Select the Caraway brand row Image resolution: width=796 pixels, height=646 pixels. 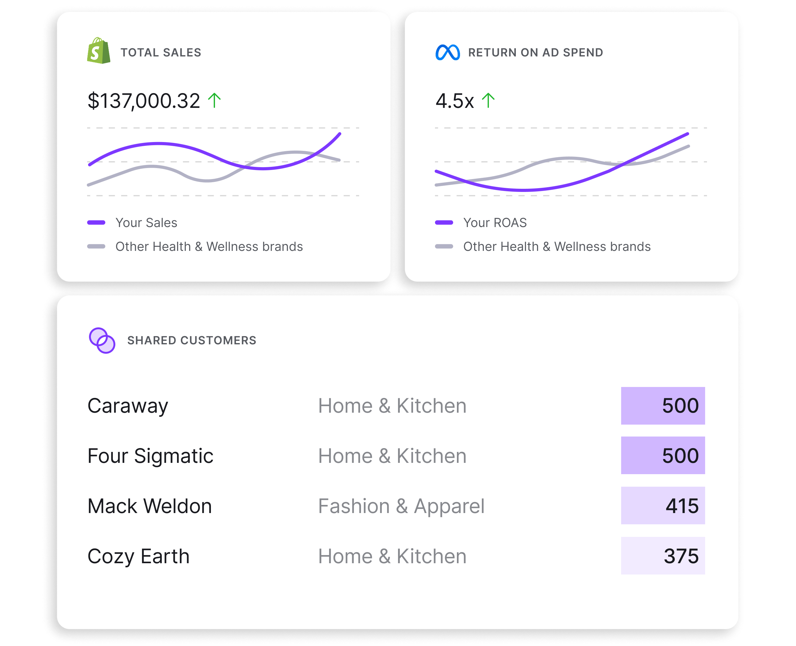click(128, 405)
